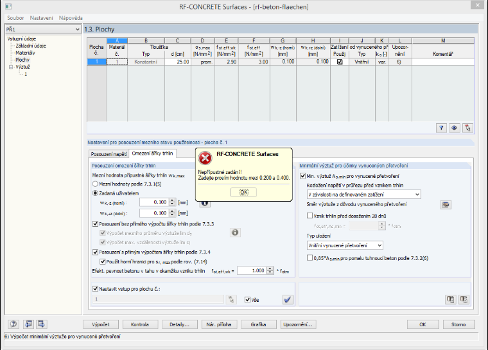Toggle Posouzení bez přímého výpočtu šířky trhlin checkbox

95,224
